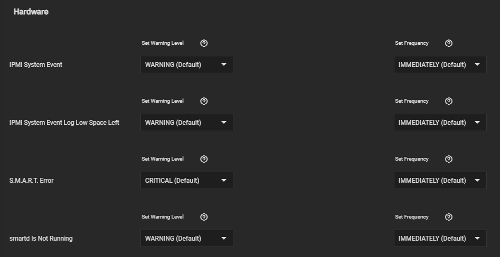This screenshot has width=500, height=257.
Task: Select warning level for smartd Is Not Running
Action: 186,239
